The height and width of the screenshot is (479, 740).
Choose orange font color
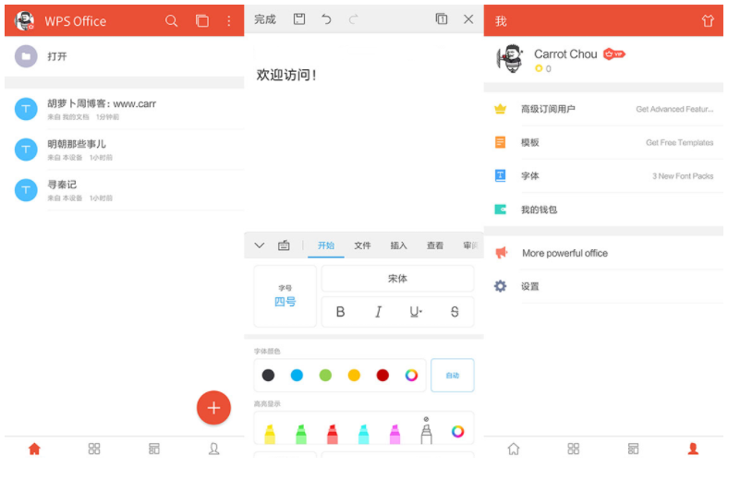[x=354, y=376]
